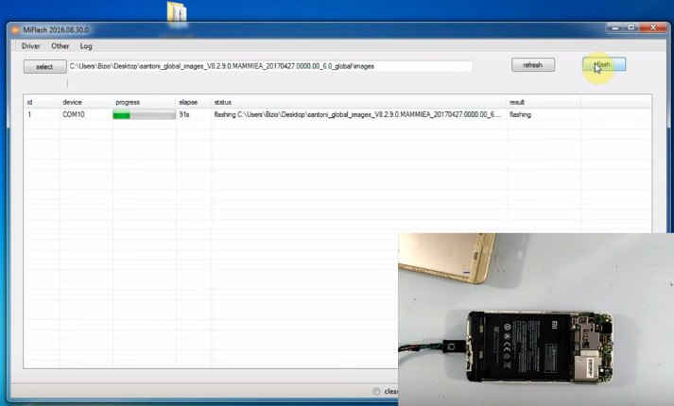Image resolution: width=674 pixels, height=406 pixels.
Task: Click the flashing status path text
Action: point(357,114)
